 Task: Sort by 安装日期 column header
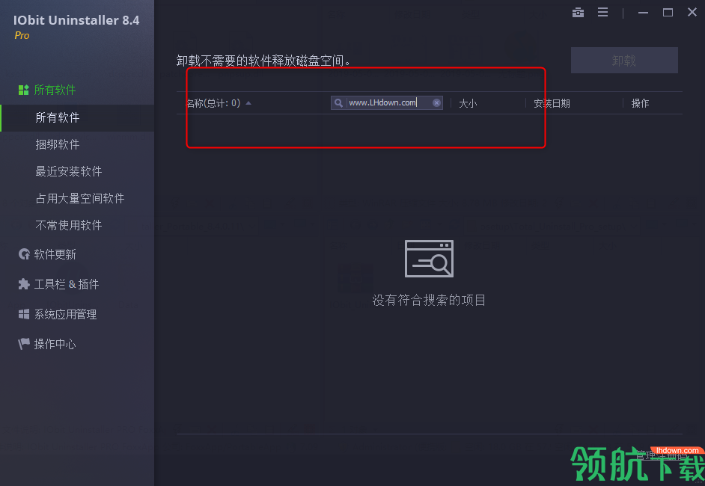tap(552, 104)
